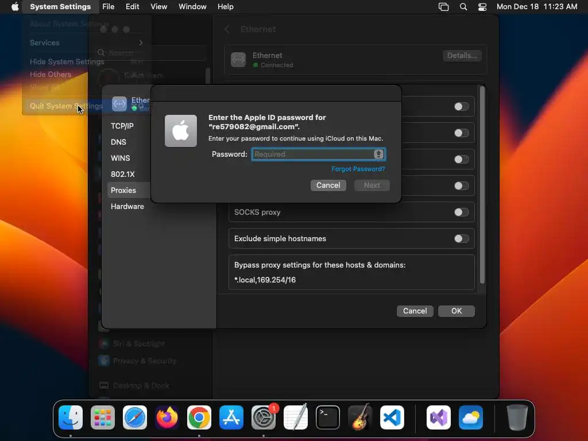Open the Trash in the Dock

pos(517,417)
